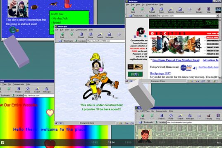Click GeoCities page vertical scrollbar down arrow
This screenshot has width=222, height=148.
[x=220, y=78]
